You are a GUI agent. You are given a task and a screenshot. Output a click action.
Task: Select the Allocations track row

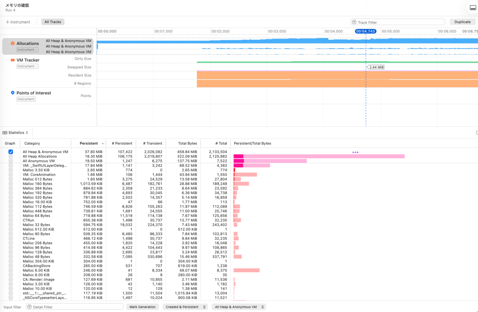coord(48,46)
